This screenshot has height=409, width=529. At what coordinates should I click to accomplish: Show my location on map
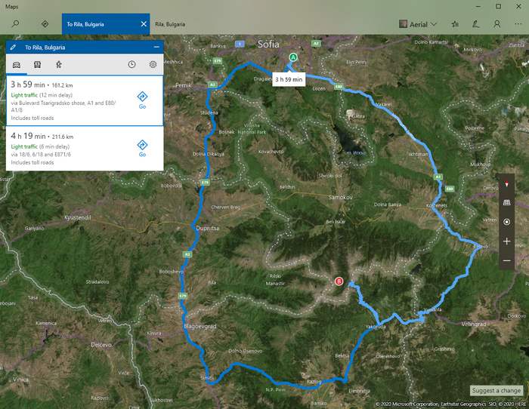(506, 222)
